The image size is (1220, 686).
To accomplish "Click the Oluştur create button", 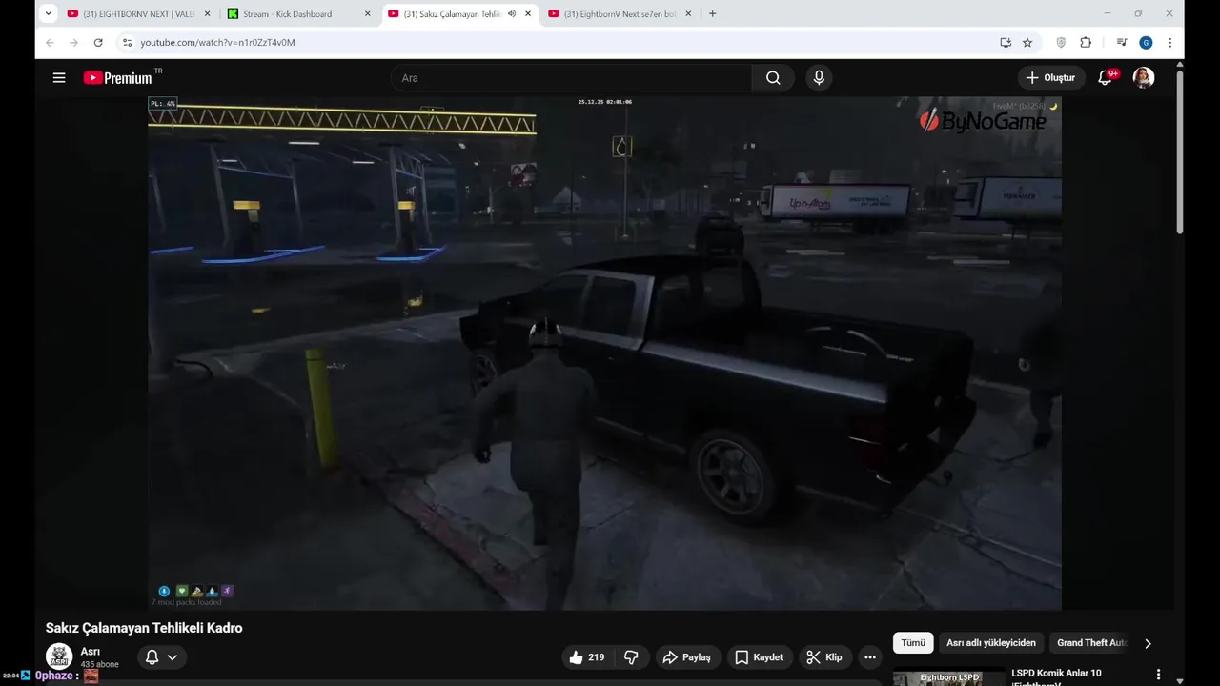I will [x=1050, y=78].
